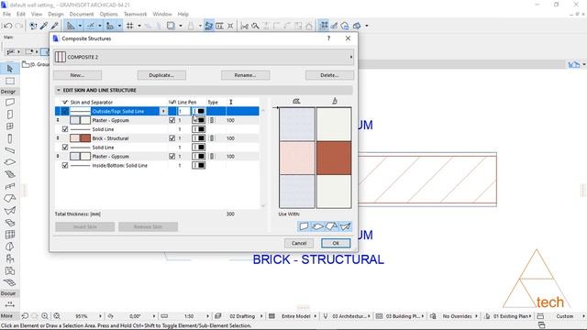
Task: Select the Window tool in toolbox
Action: (10, 126)
